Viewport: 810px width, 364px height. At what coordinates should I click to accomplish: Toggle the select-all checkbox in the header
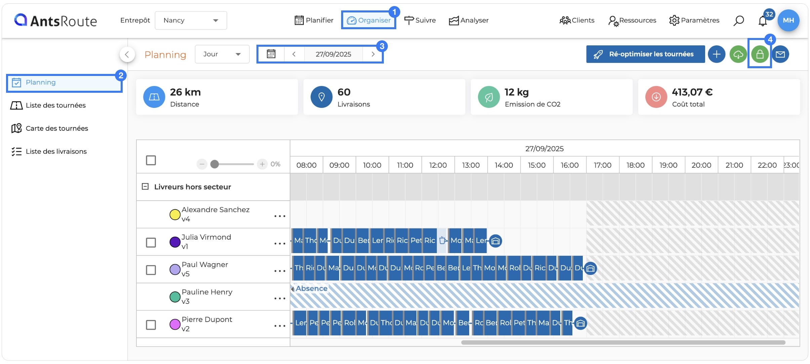coord(151,160)
